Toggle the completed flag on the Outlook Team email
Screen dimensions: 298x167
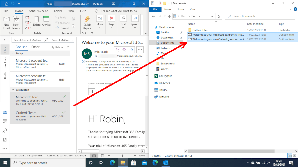click(64, 112)
